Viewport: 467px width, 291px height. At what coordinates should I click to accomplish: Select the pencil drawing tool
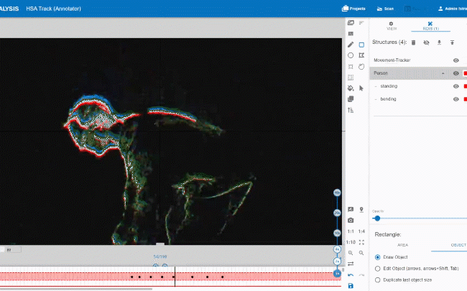coord(351,45)
